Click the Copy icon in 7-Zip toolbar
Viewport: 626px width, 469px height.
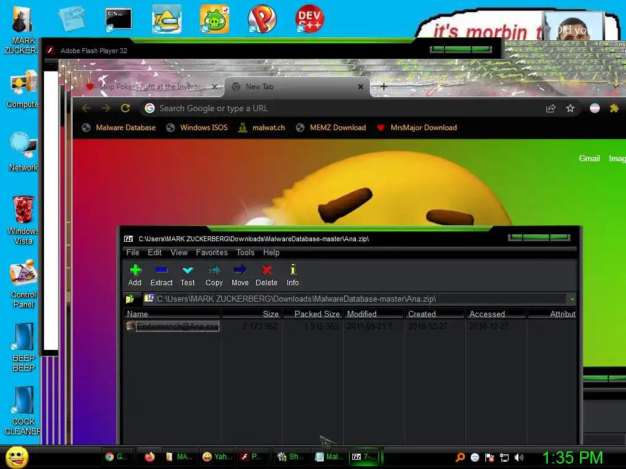214,275
